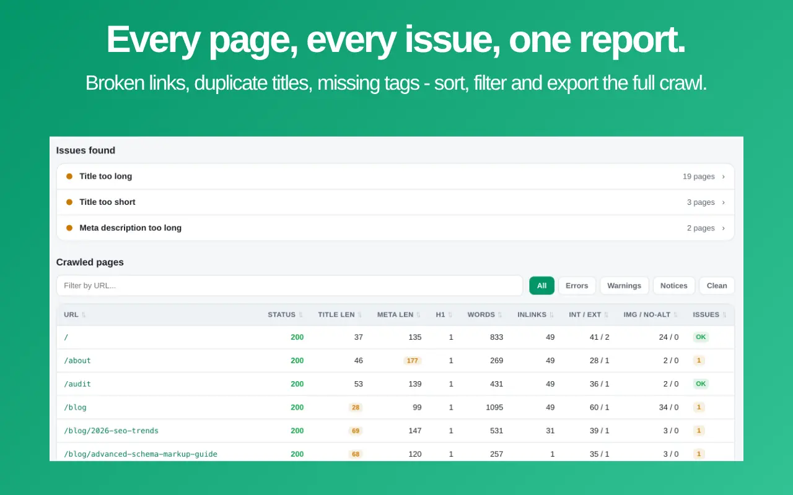The image size is (793, 495).
Task: Click the 833 words value
Action: point(496,337)
